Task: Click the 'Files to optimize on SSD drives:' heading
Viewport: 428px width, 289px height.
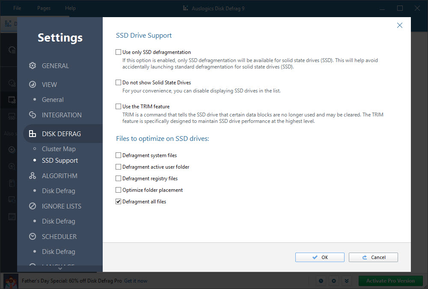Action: pyautogui.click(x=162, y=138)
